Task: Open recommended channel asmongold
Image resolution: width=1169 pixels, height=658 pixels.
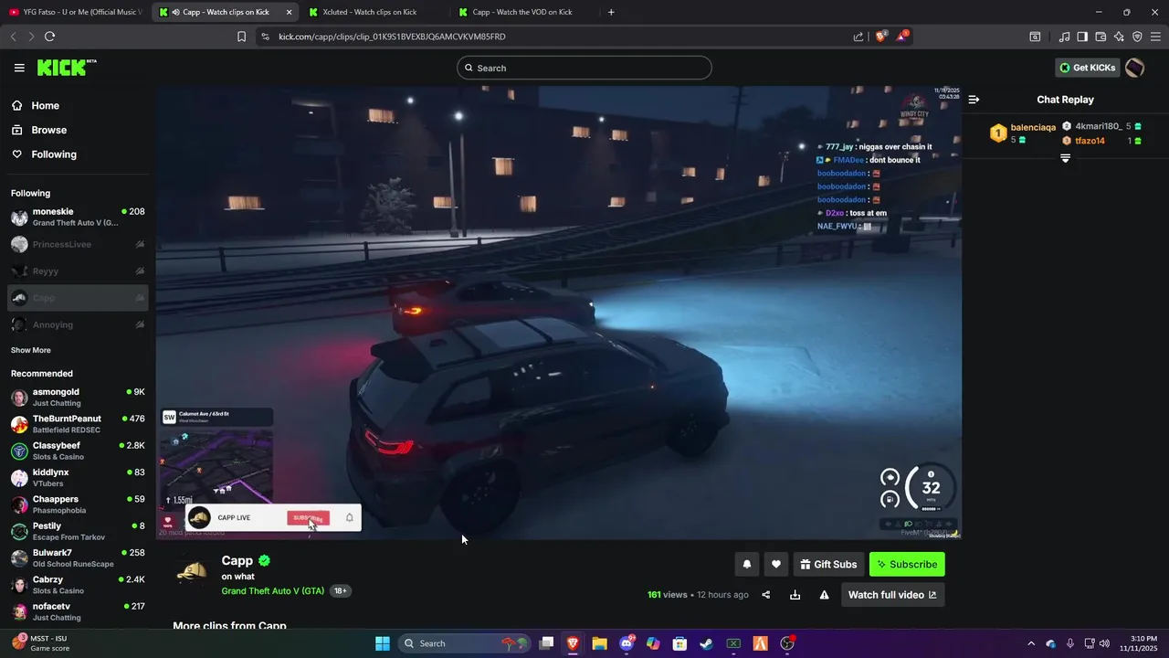Action: [78, 398]
